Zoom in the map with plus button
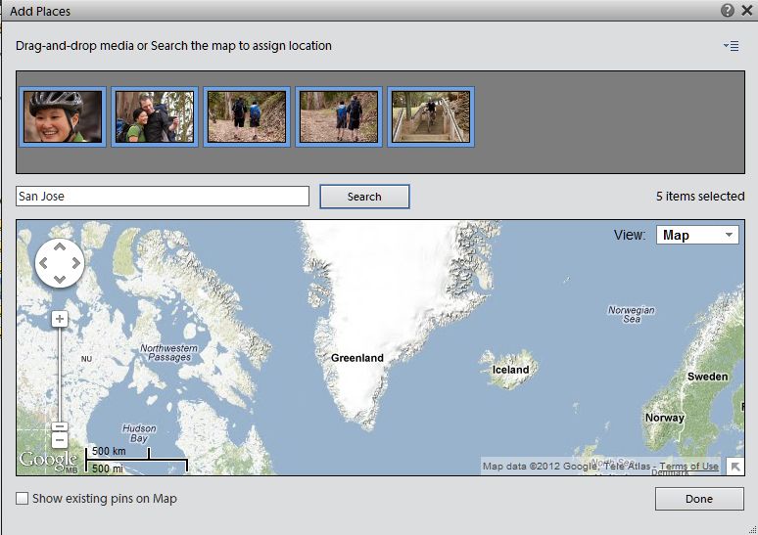The height and width of the screenshot is (535, 758). pyautogui.click(x=60, y=319)
